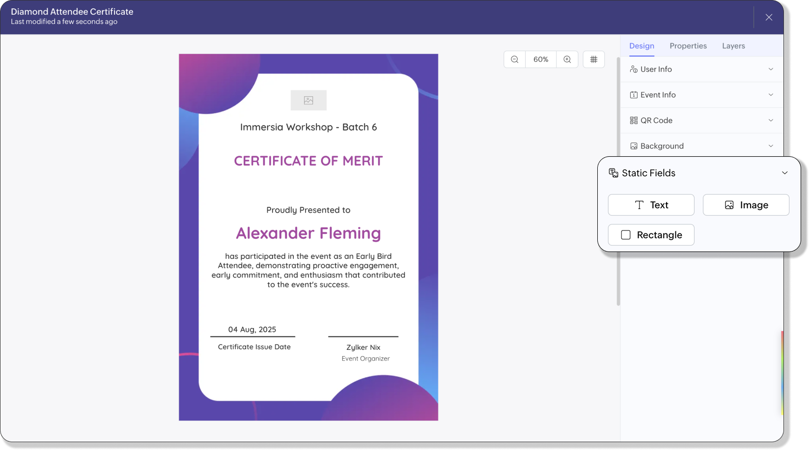The height and width of the screenshot is (450, 809).
Task: Click the 'Background' section label
Action: (x=662, y=146)
